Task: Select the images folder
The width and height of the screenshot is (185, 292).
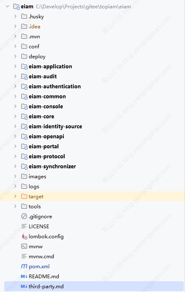Action: click(37, 176)
